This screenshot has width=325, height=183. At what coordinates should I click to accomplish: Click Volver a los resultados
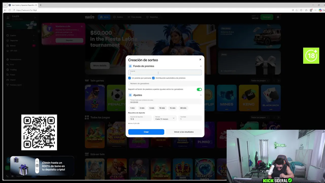(x=184, y=132)
